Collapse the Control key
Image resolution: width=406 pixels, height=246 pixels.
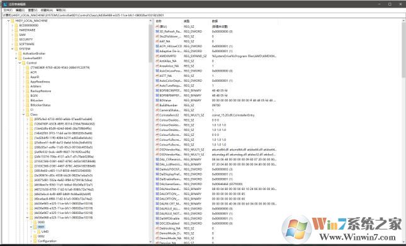coord(20,63)
